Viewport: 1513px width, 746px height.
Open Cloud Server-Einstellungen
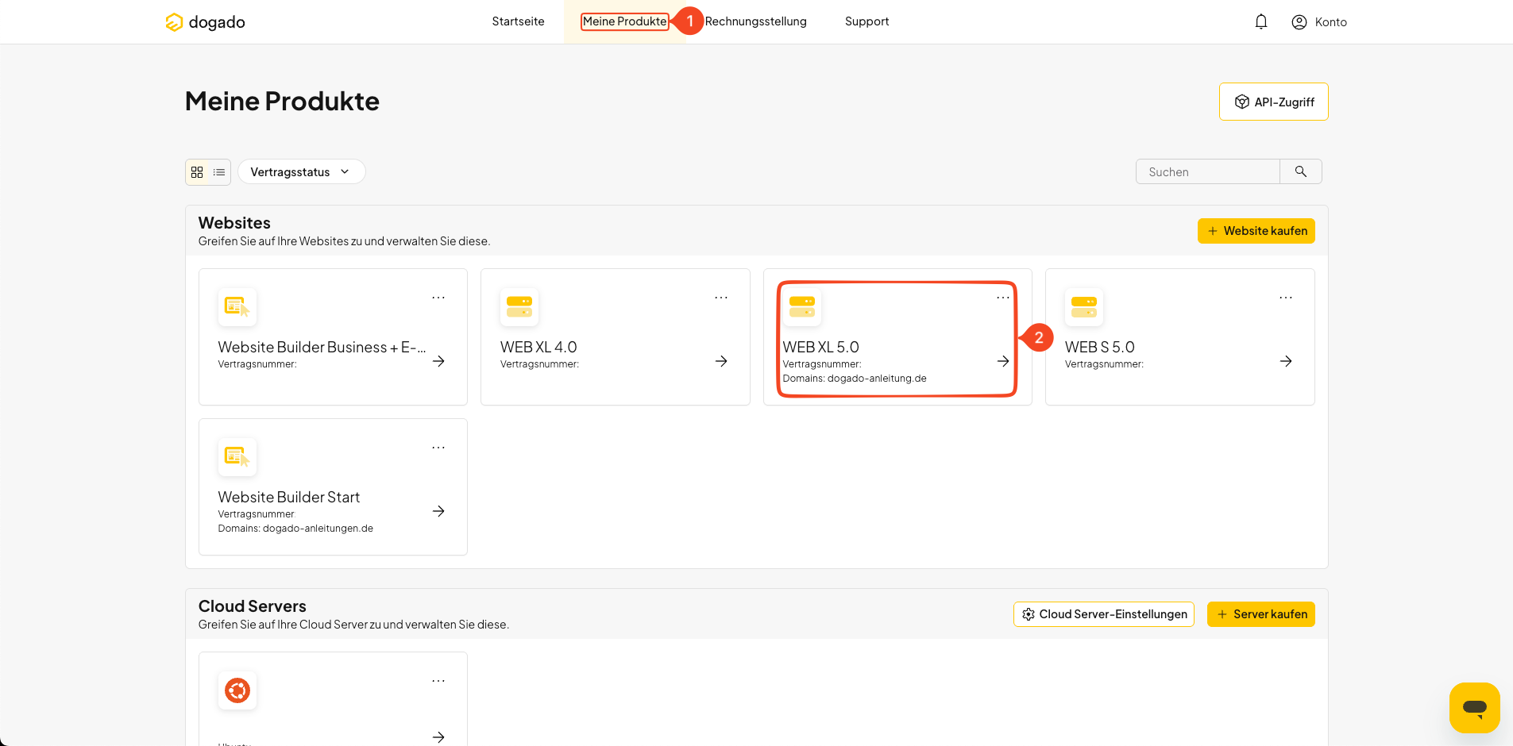pyautogui.click(x=1104, y=614)
